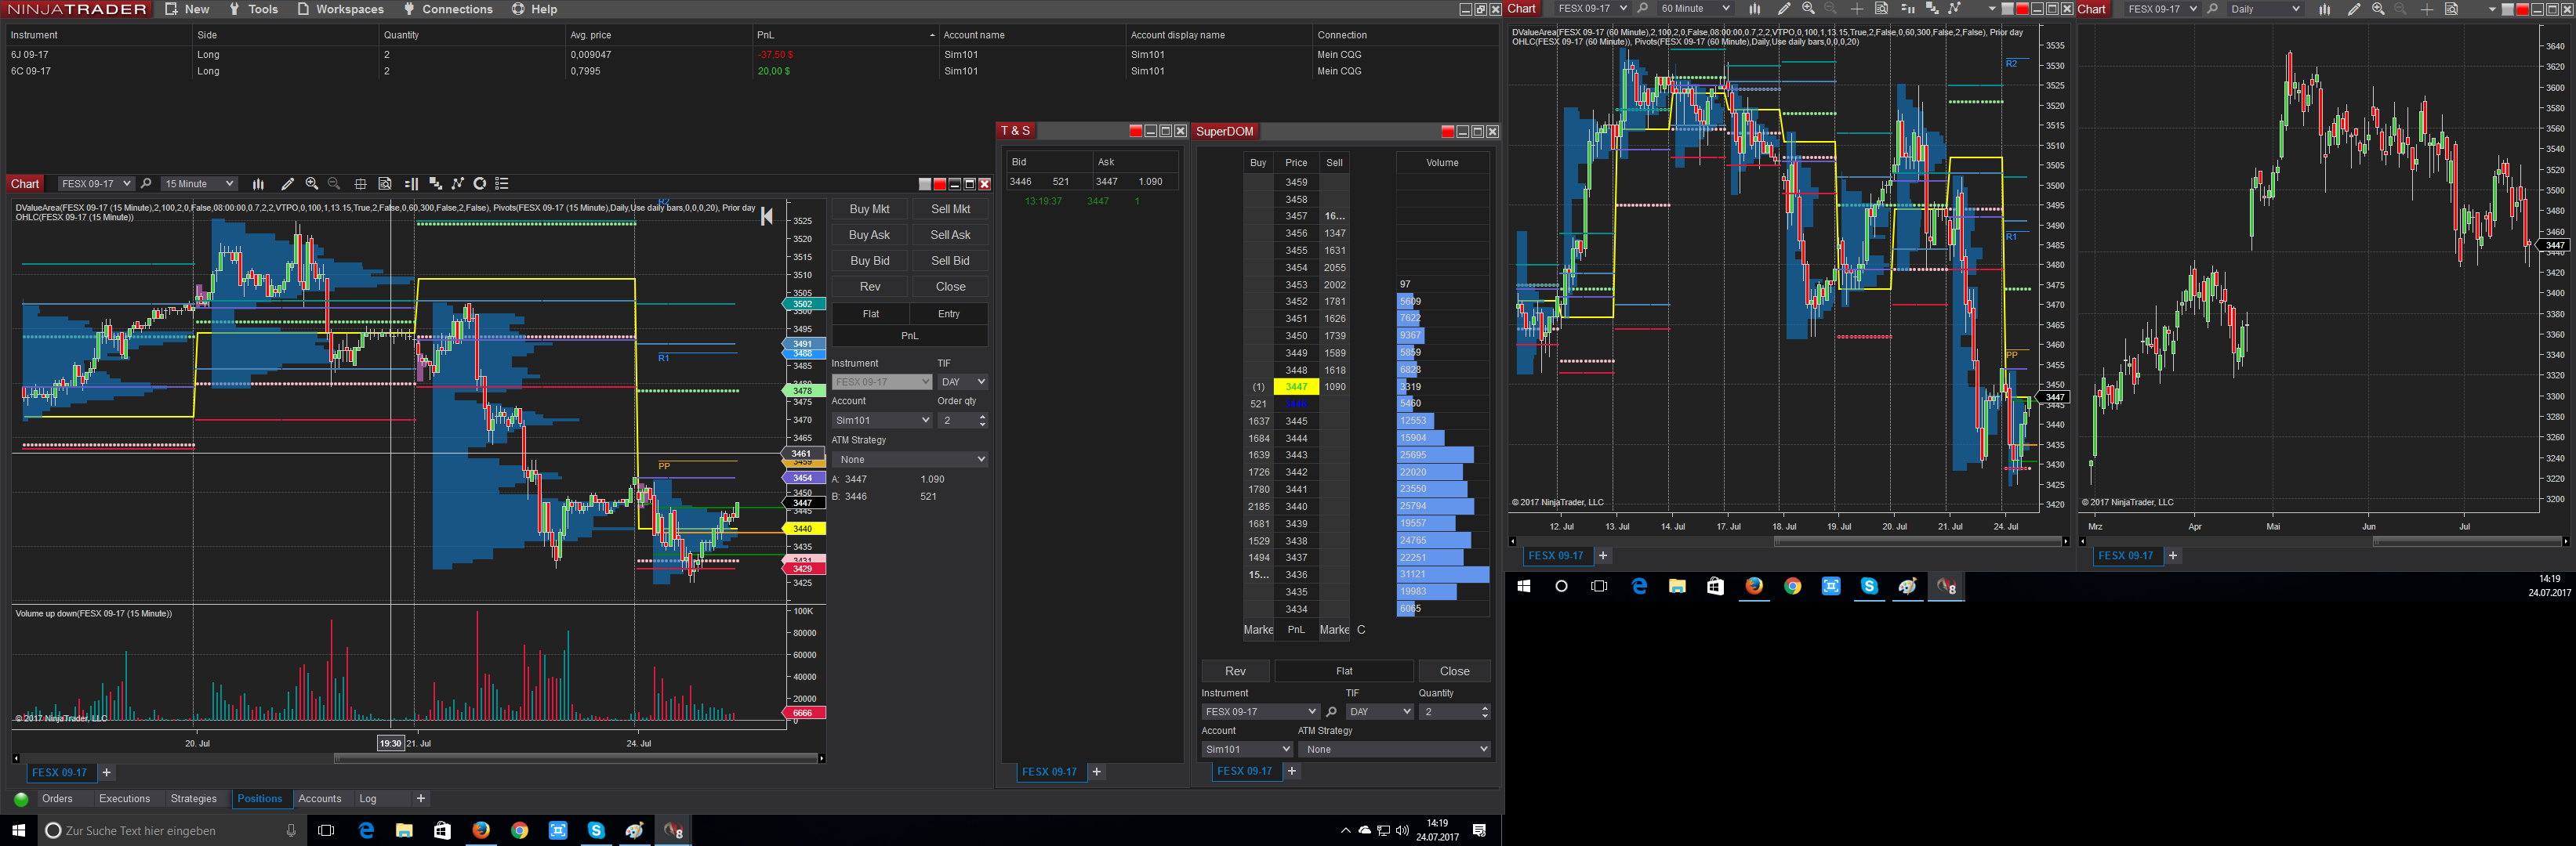This screenshot has height=846, width=2576.
Task: Open Skype from the Windows taskbar
Action: point(596,830)
